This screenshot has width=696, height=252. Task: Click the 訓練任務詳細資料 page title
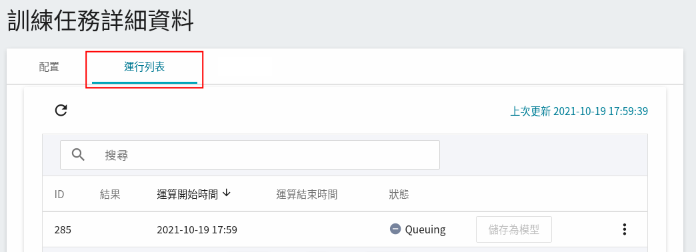click(101, 21)
